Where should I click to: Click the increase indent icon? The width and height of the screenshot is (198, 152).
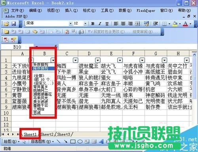156,24
